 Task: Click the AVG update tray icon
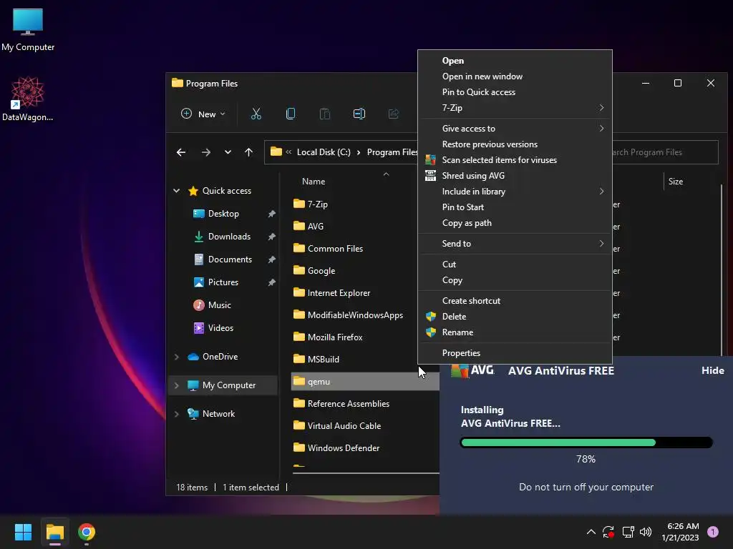(x=608, y=532)
